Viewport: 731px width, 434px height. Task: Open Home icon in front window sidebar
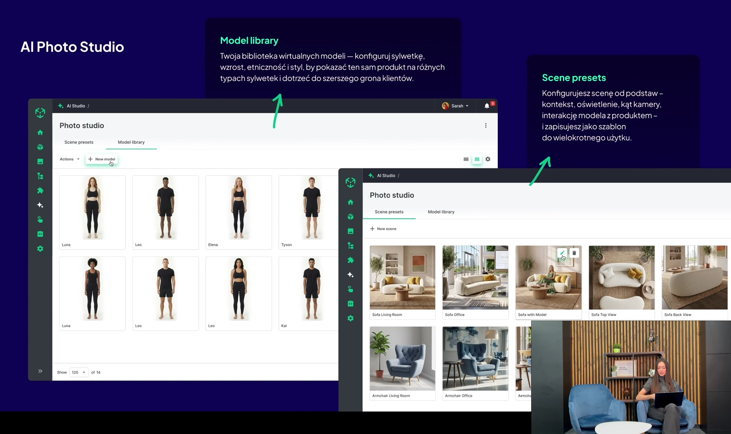pos(350,202)
